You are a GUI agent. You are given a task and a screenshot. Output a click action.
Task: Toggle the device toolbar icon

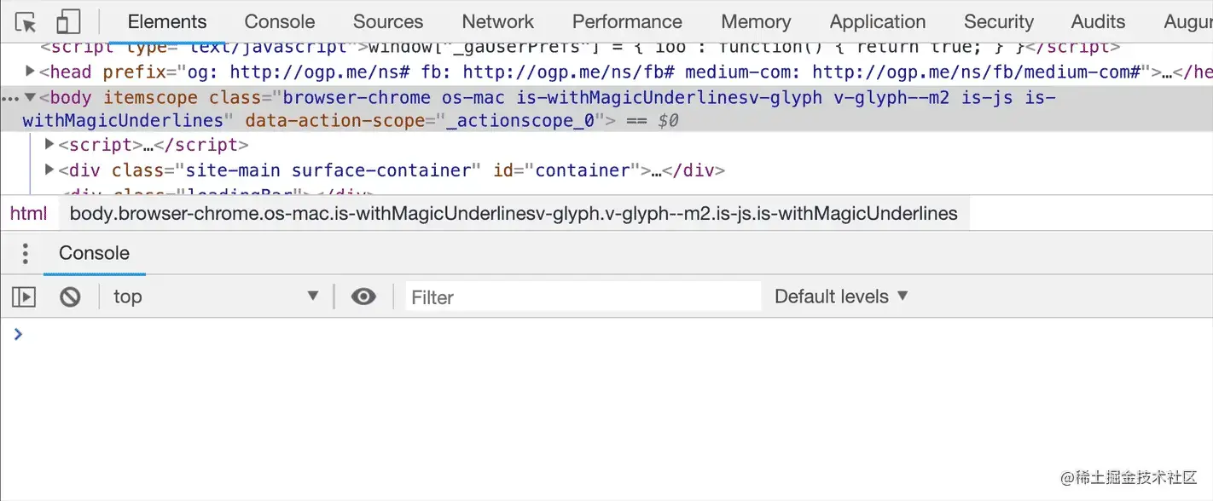[x=68, y=22]
